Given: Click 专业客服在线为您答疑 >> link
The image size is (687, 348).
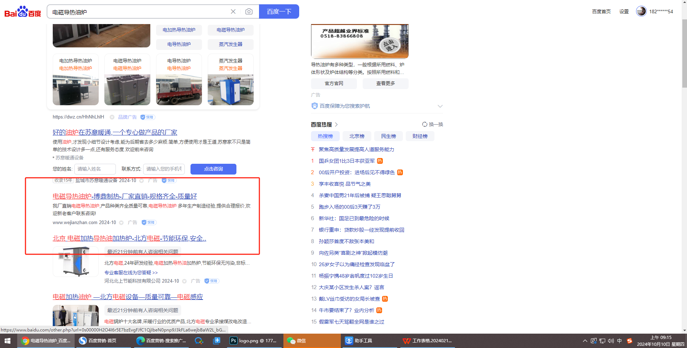Looking at the screenshot, I should coord(131,273).
